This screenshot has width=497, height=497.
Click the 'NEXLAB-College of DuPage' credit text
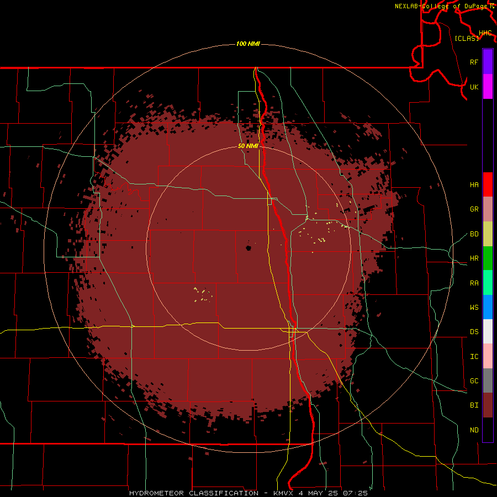[x=441, y=6]
